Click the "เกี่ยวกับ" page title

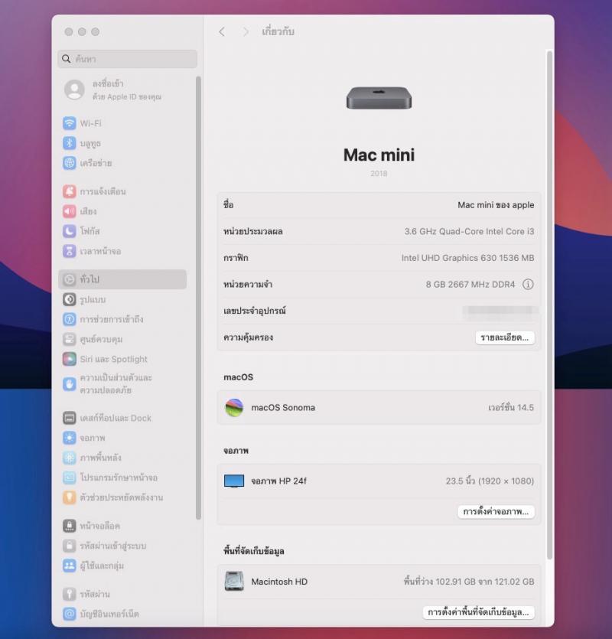pyautogui.click(x=278, y=32)
